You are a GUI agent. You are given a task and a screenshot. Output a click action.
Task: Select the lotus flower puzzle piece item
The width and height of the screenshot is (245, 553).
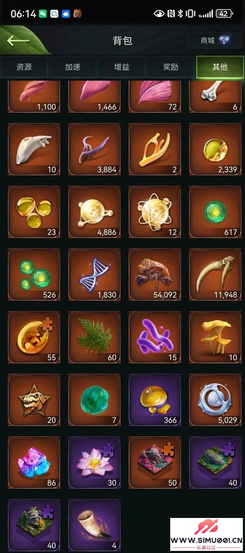[95, 463]
